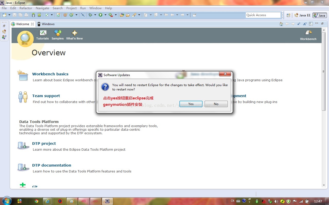The height and width of the screenshot is (205, 329).
Task: Open the Project menu
Action: pos(71,8)
